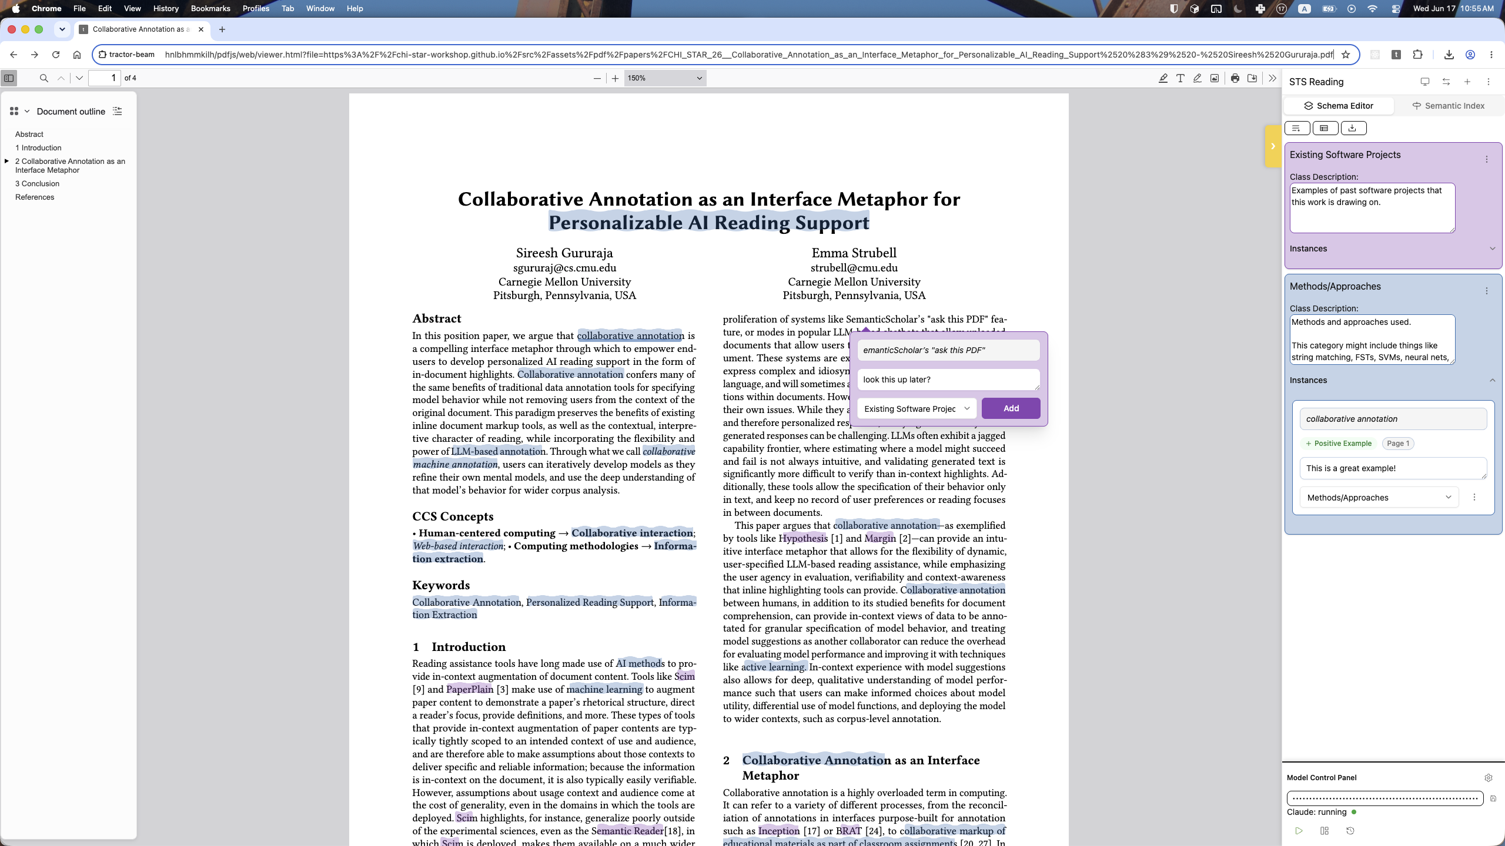Screen dimensions: 1505x846
Task: Zoom in on the PDF
Action: point(615,78)
